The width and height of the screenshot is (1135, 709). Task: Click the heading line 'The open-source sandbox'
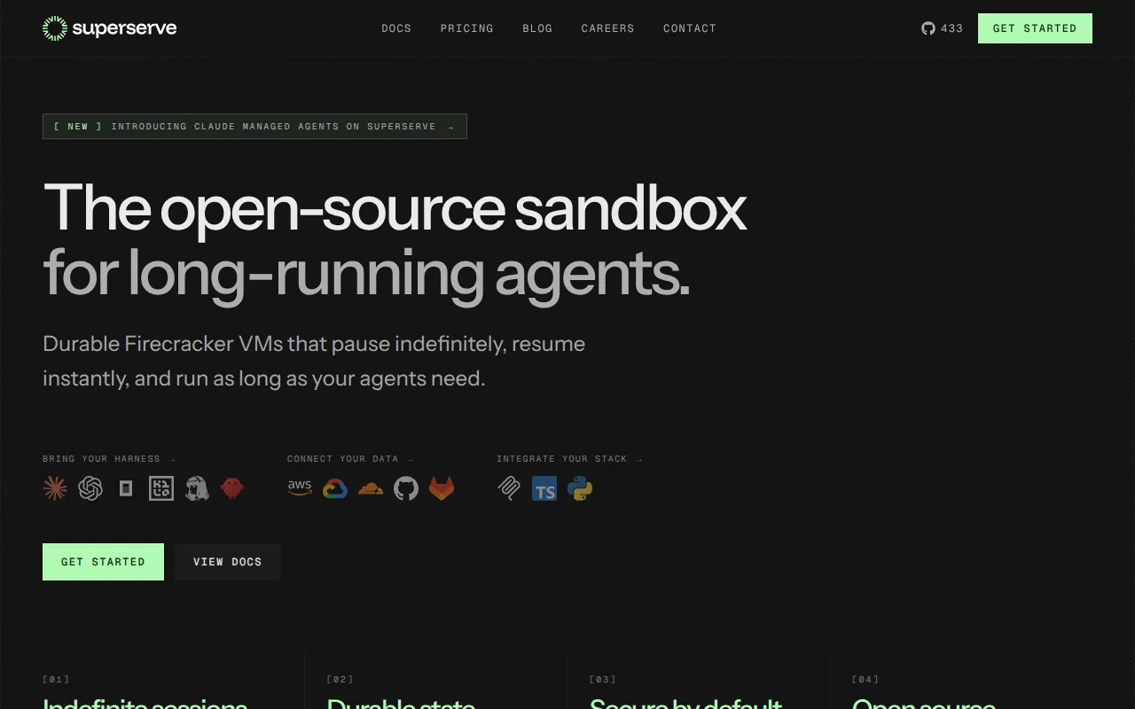(395, 208)
